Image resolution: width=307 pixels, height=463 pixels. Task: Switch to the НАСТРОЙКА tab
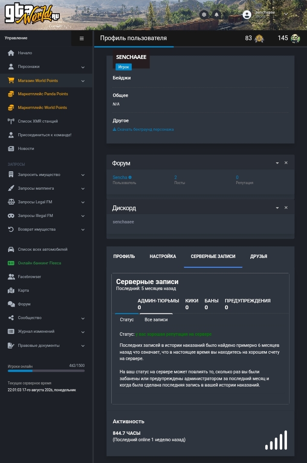[x=163, y=256]
